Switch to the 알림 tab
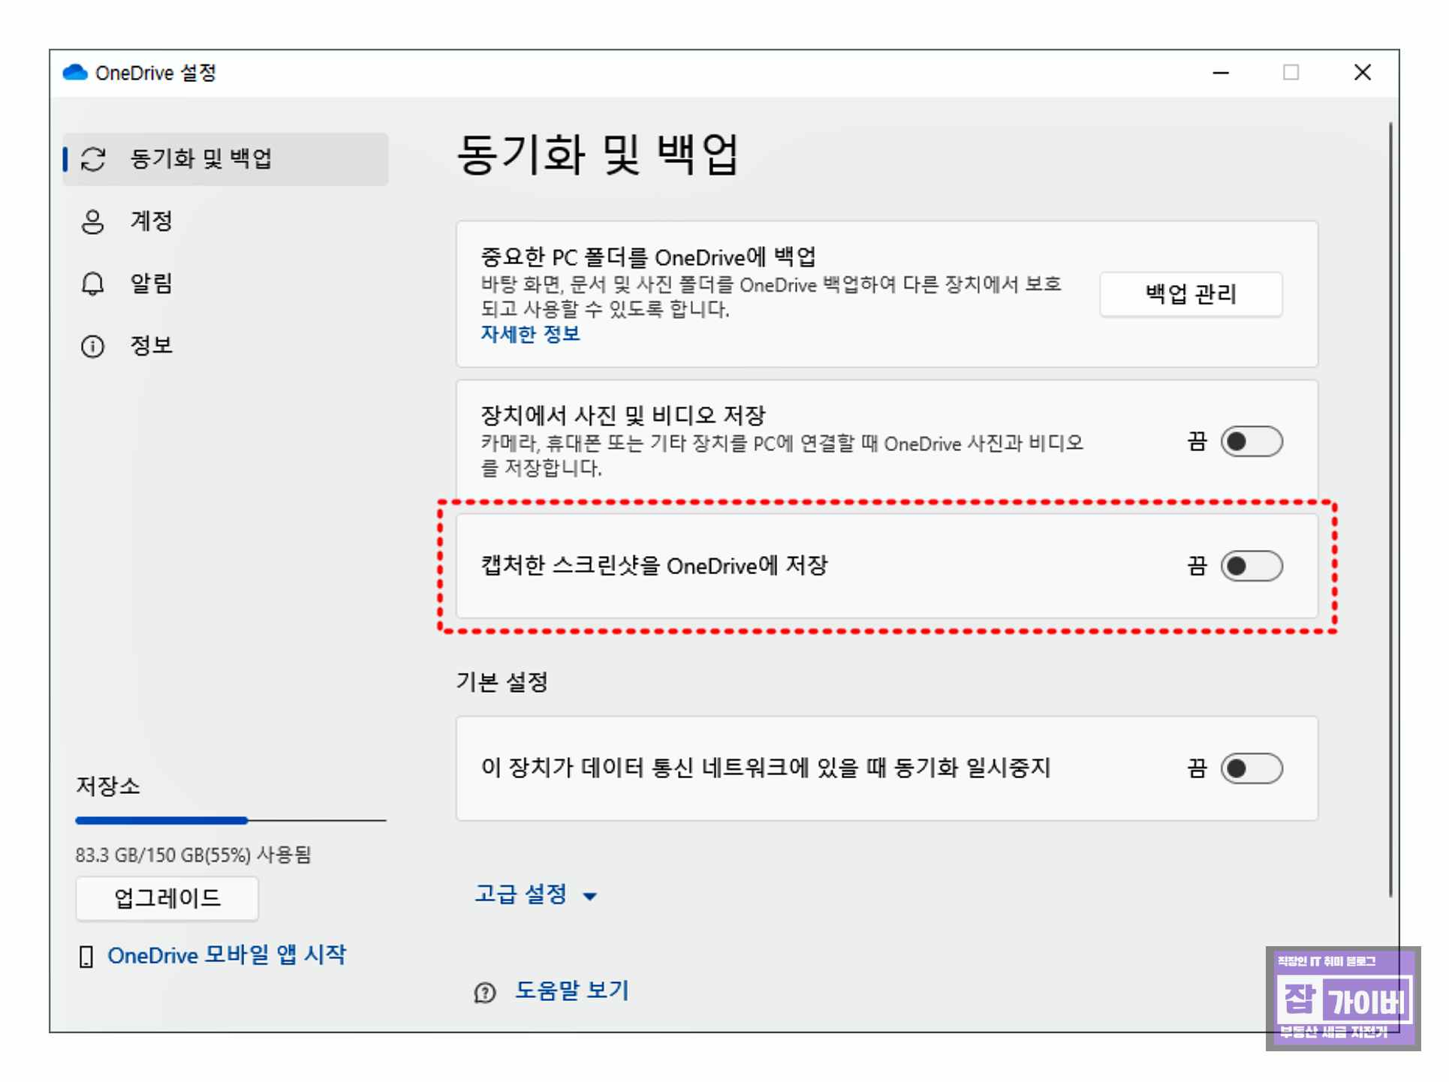The width and height of the screenshot is (1449, 1082). coord(151,284)
